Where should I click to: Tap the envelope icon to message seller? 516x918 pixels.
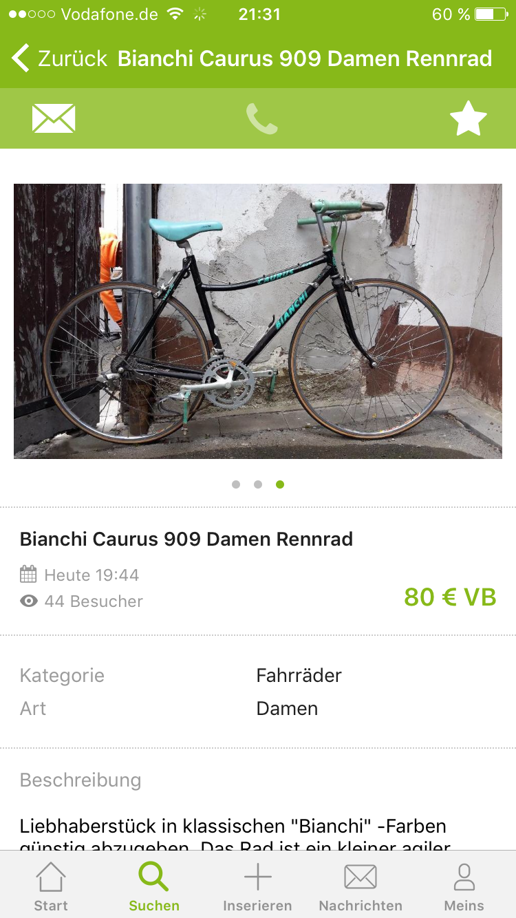pyautogui.click(x=54, y=118)
